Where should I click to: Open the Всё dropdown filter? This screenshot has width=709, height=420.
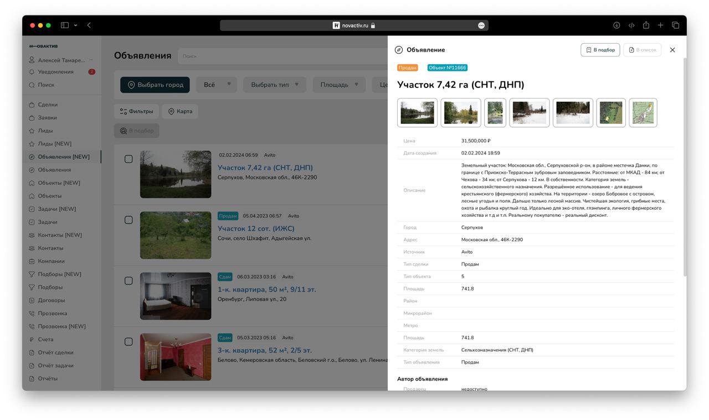(217, 85)
